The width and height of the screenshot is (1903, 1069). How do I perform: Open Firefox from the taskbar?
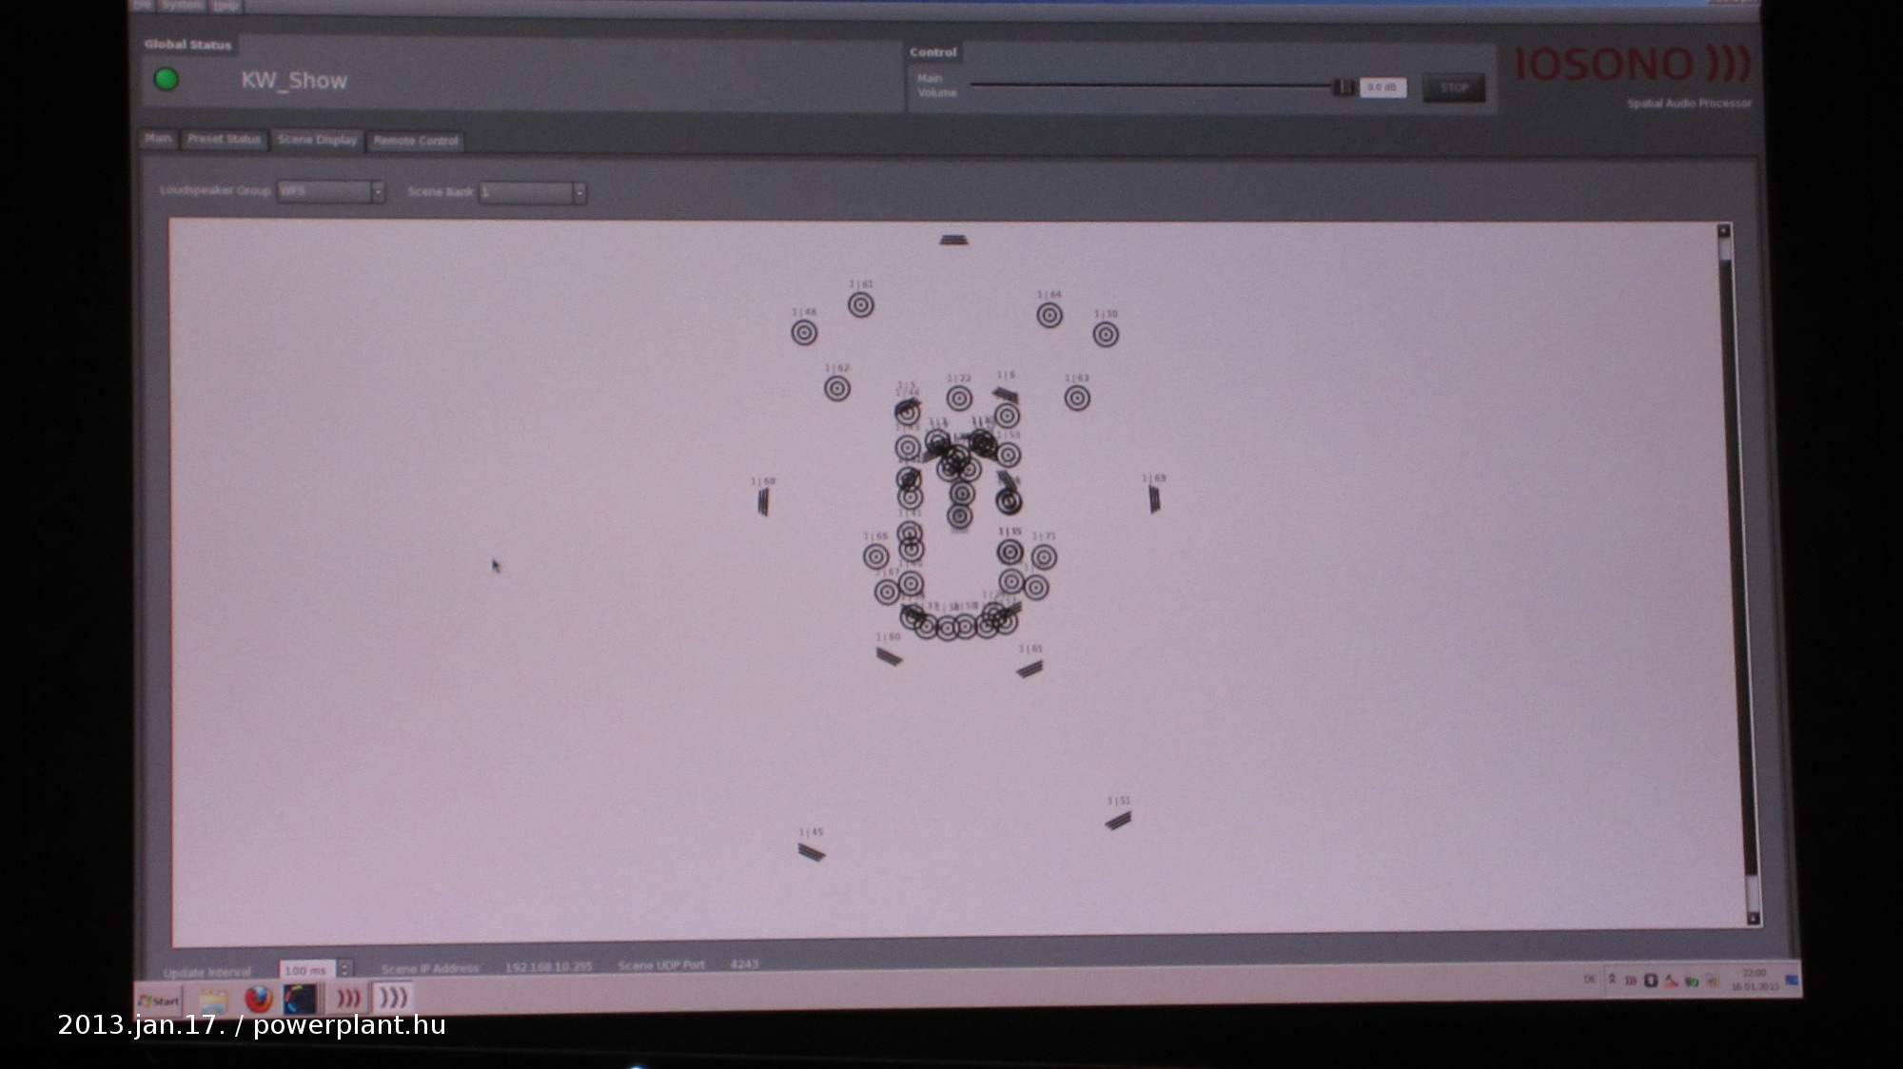(x=259, y=999)
